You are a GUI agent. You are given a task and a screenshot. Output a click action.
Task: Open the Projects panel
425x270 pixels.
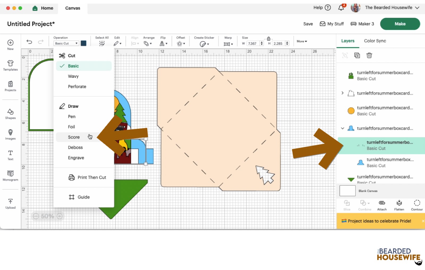(10, 86)
